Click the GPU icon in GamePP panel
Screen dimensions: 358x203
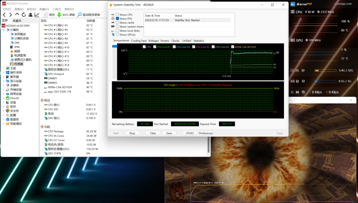pyautogui.click(x=293, y=40)
